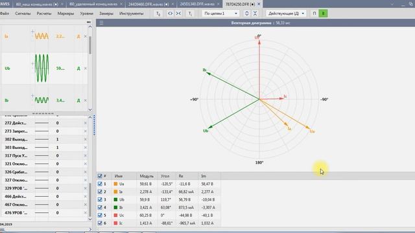Open the Файл menu
Screen dimensions: 415x233
point(5,14)
